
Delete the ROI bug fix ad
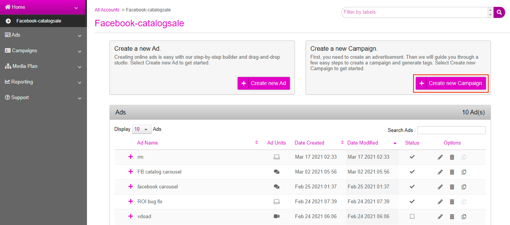452,202
